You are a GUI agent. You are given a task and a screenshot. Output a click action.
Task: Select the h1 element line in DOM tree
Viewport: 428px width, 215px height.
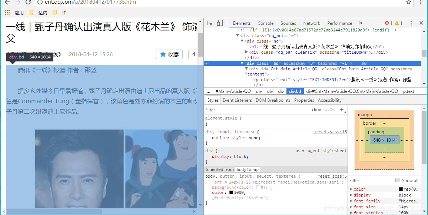coord(316,47)
